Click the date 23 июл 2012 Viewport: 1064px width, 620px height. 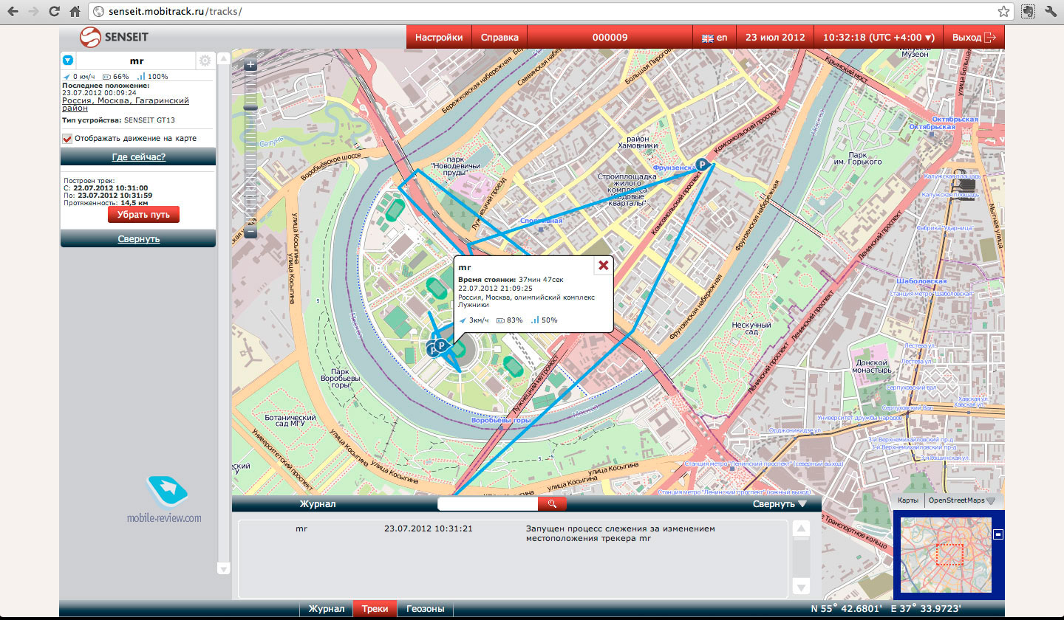click(x=774, y=38)
